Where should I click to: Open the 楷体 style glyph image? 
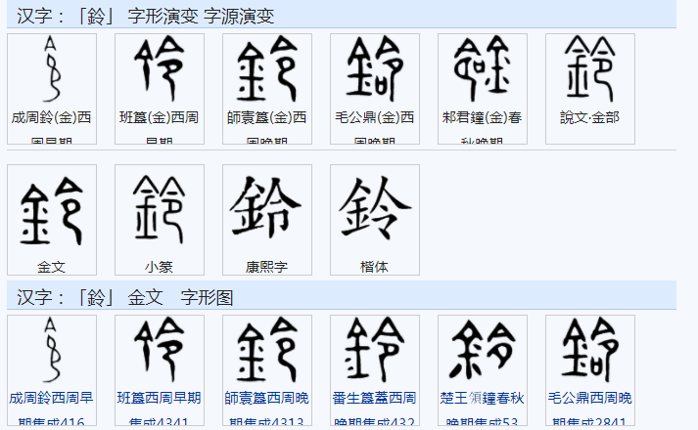[375, 207]
